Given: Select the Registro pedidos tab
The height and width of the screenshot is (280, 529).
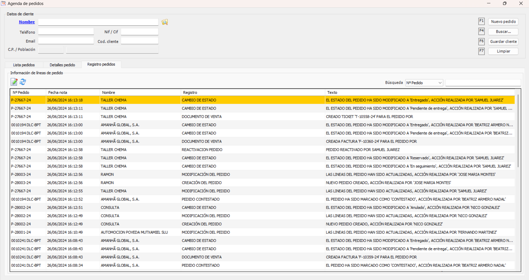Looking at the screenshot, I should point(101,64).
